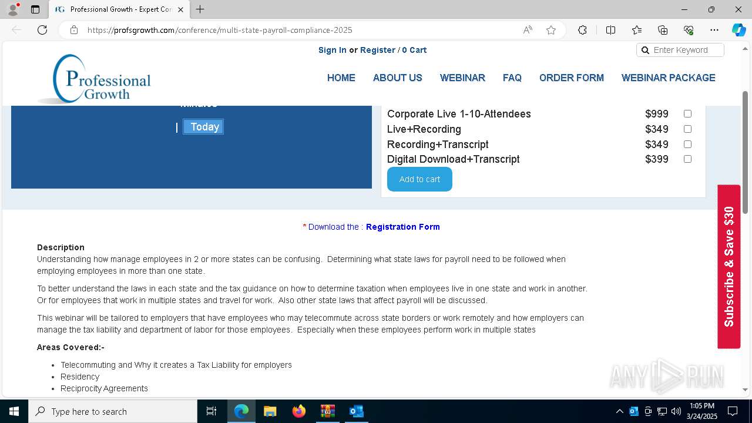Open Favorites list icon
The height and width of the screenshot is (423, 752).
pyautogui.click(x=637, y=30)
